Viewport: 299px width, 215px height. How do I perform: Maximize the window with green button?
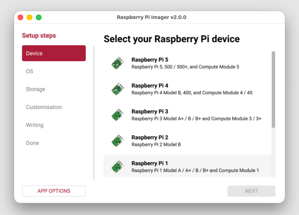click(x=39, y=18)
